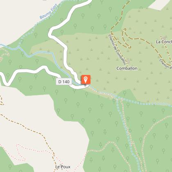Click the D 140 road's V-shaped bend at left

point(7,82)
